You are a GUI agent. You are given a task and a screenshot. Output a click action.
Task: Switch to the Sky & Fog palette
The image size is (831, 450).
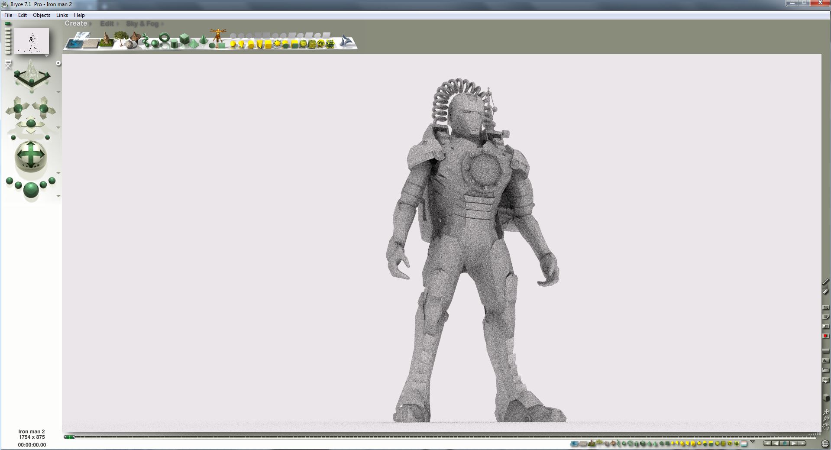(x=142, y=23)
